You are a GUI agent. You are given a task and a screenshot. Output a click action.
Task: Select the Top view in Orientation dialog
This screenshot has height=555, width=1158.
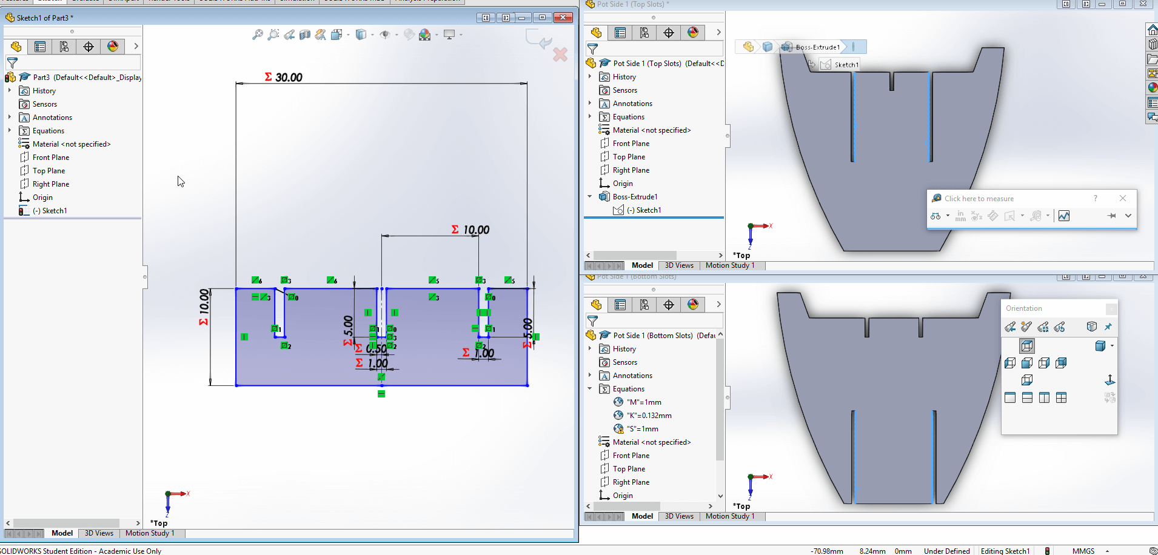click(x=1027, y=346)
